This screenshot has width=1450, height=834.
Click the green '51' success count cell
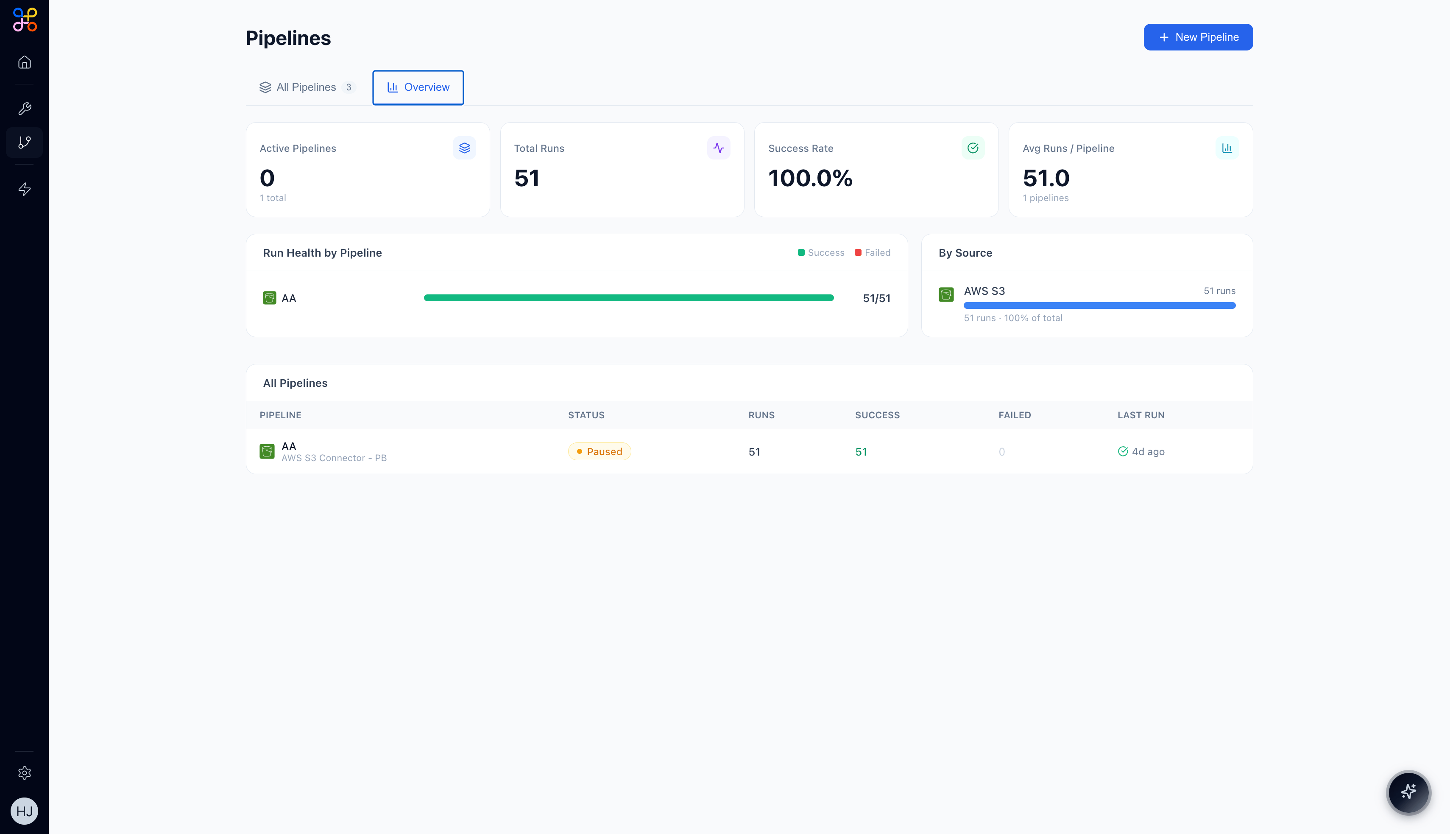[x=861, y=451]
